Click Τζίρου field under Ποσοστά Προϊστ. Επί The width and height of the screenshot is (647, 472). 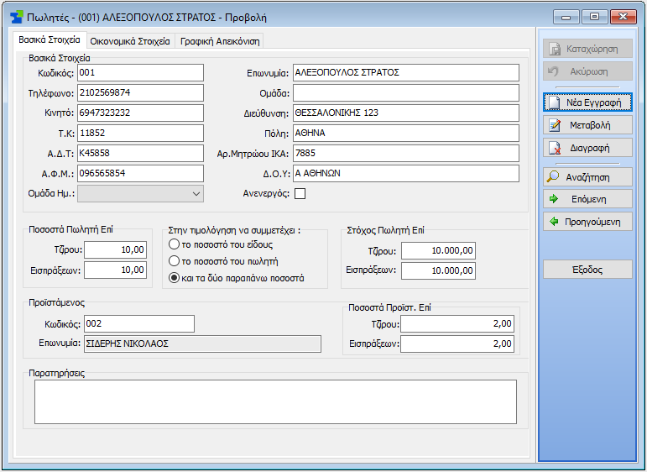(457, 323)
